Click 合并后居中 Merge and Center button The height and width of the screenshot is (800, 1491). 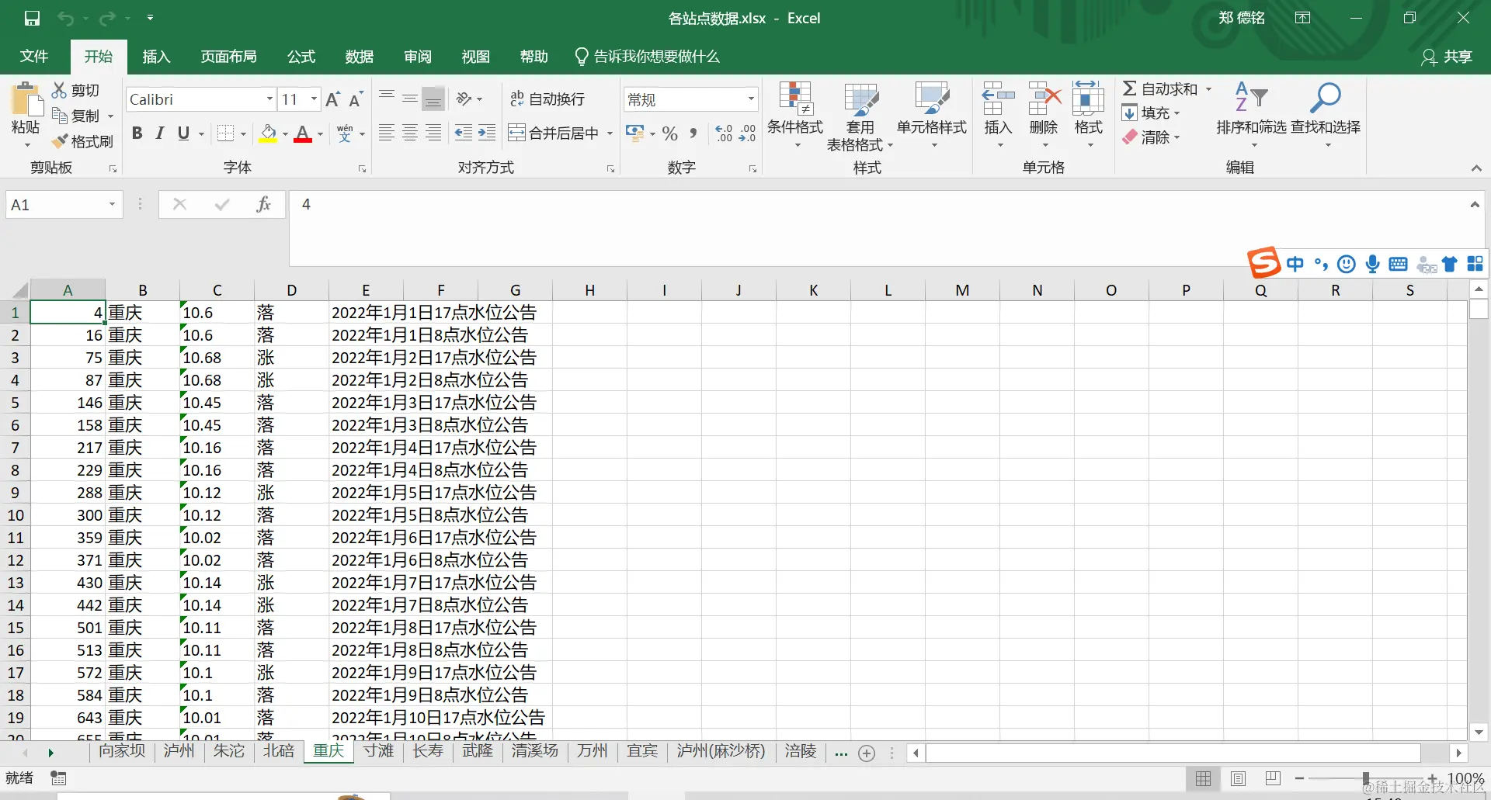click(554, 133)
